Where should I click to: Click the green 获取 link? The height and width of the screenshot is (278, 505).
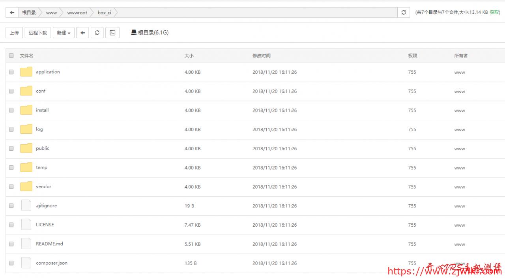tap(495, 13)
